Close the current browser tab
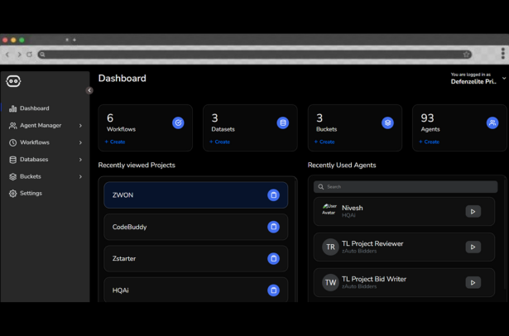 pyautogui.click(x=67, y=40)
